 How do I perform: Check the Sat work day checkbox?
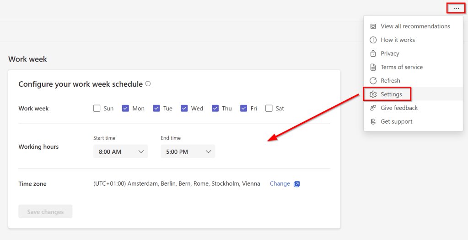coord(269,109)
